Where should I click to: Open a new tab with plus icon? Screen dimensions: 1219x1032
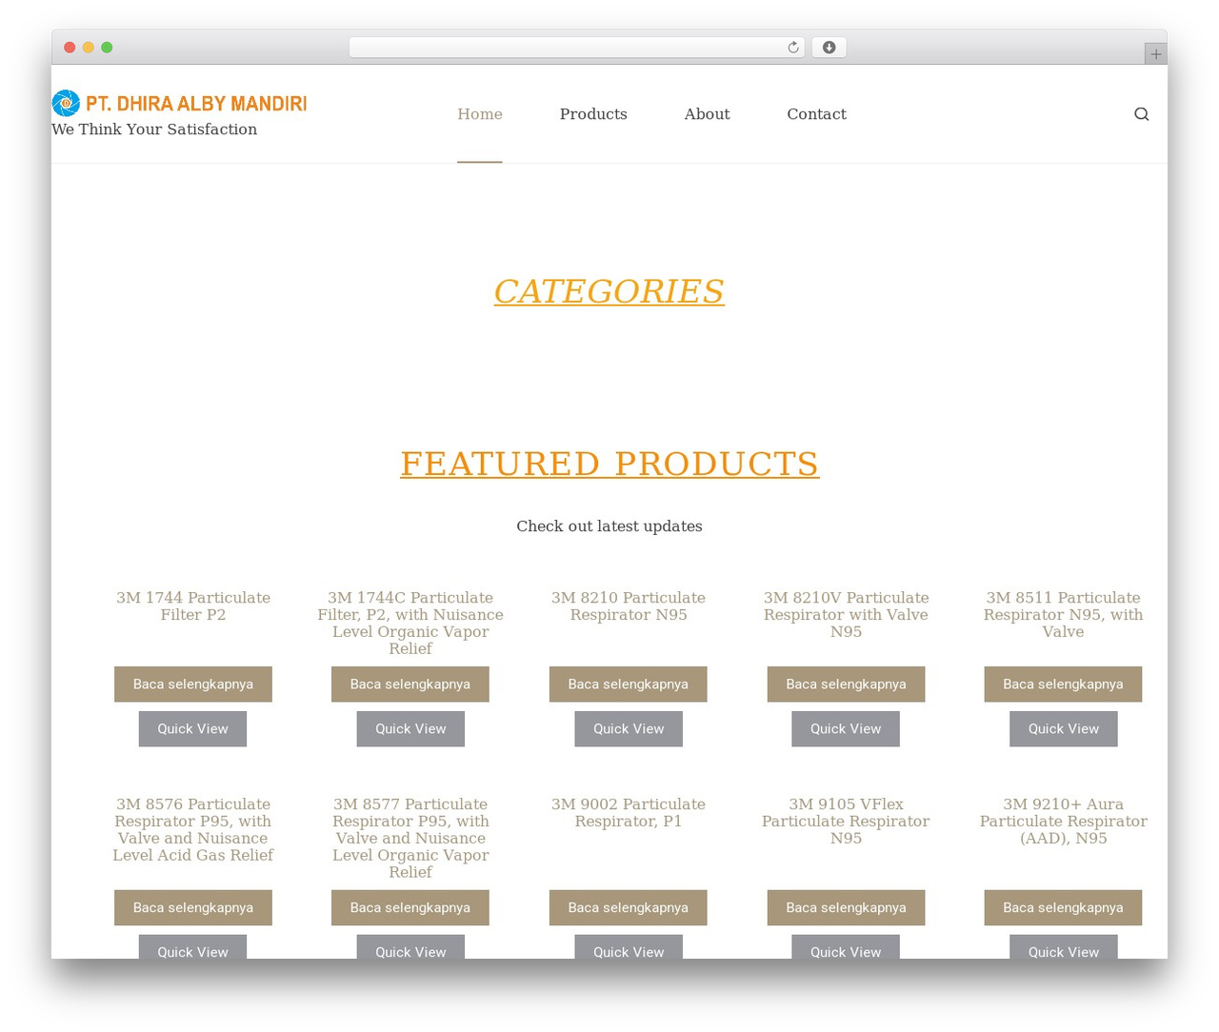1155,54
